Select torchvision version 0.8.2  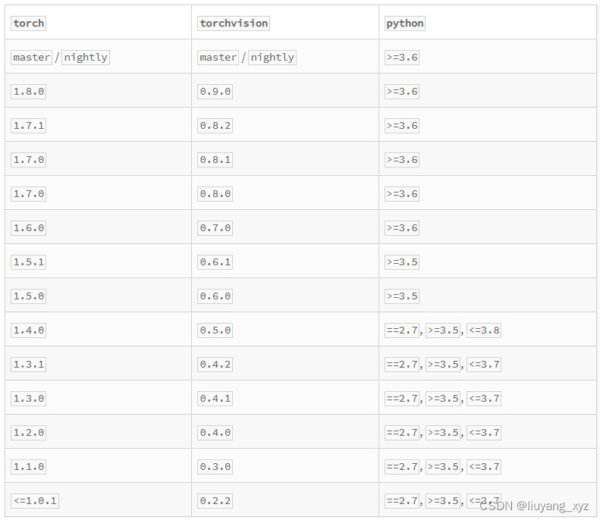215,126
